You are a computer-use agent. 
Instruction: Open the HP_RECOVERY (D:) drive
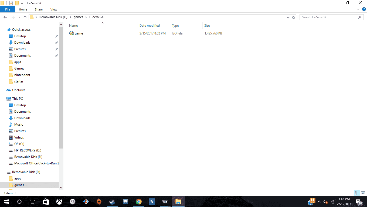(x=28, y=150)
